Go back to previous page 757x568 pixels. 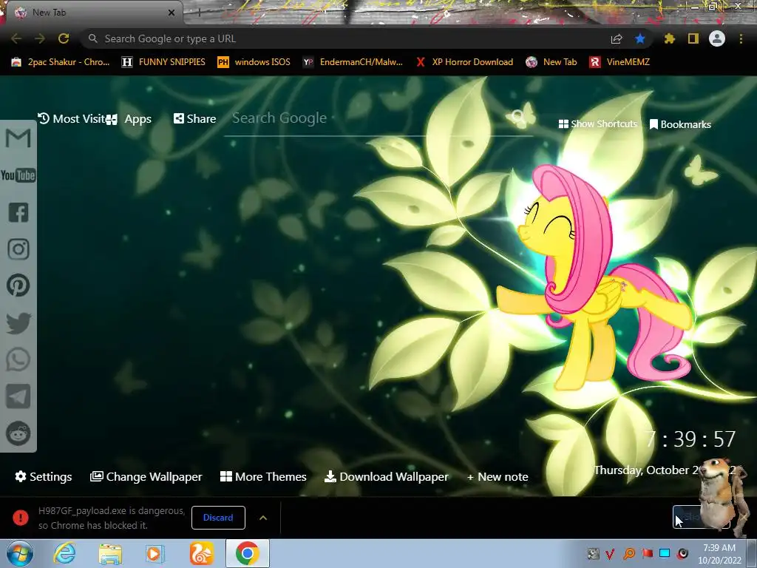[16, 38]
